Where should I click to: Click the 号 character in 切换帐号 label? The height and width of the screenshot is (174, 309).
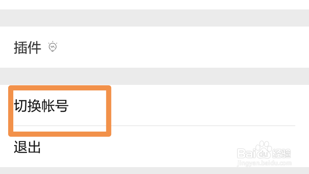(x=62, y=105)
